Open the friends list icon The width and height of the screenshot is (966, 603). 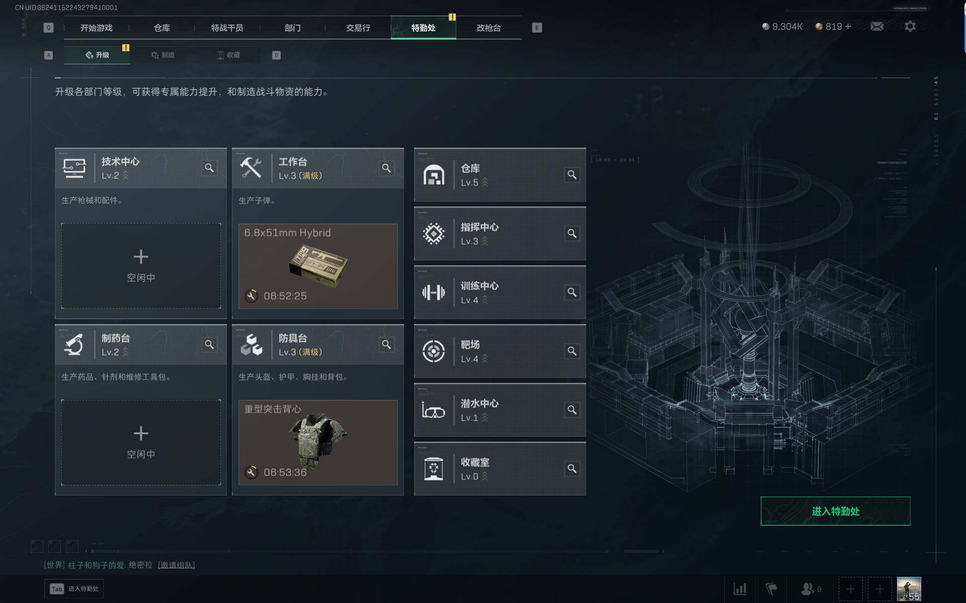(808, 588)
